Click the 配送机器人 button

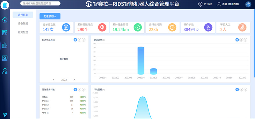pos(50,16)
